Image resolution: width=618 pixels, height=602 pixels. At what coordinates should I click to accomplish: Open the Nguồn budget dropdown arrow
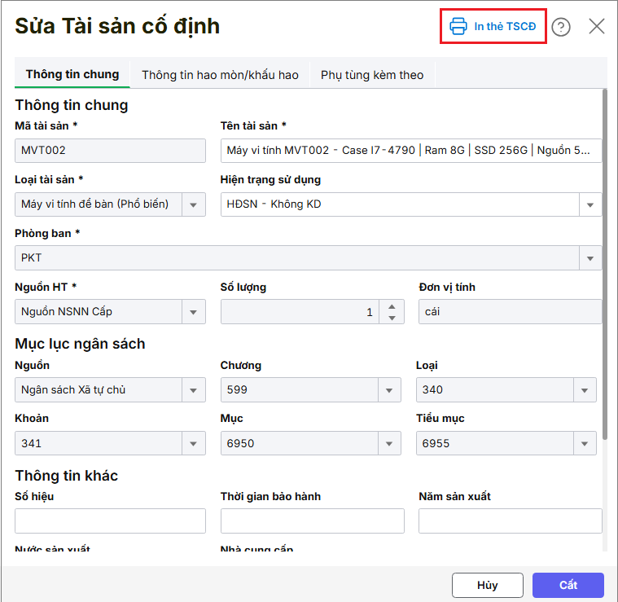[193, 390]
